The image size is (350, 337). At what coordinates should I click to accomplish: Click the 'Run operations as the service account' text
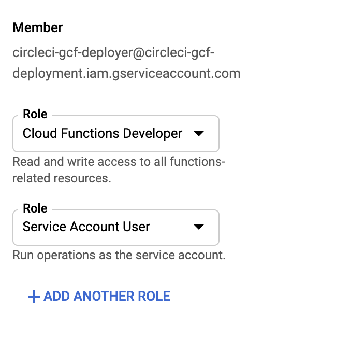point(119,255)
